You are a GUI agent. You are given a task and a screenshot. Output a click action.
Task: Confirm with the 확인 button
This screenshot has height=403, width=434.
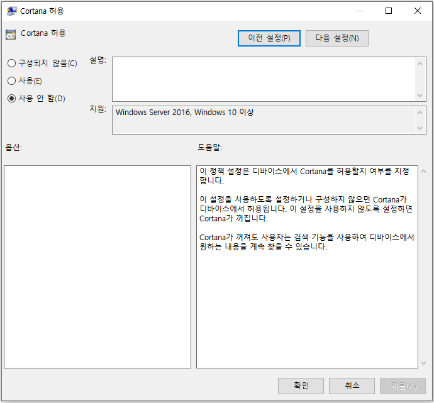(x=301, y=386)
